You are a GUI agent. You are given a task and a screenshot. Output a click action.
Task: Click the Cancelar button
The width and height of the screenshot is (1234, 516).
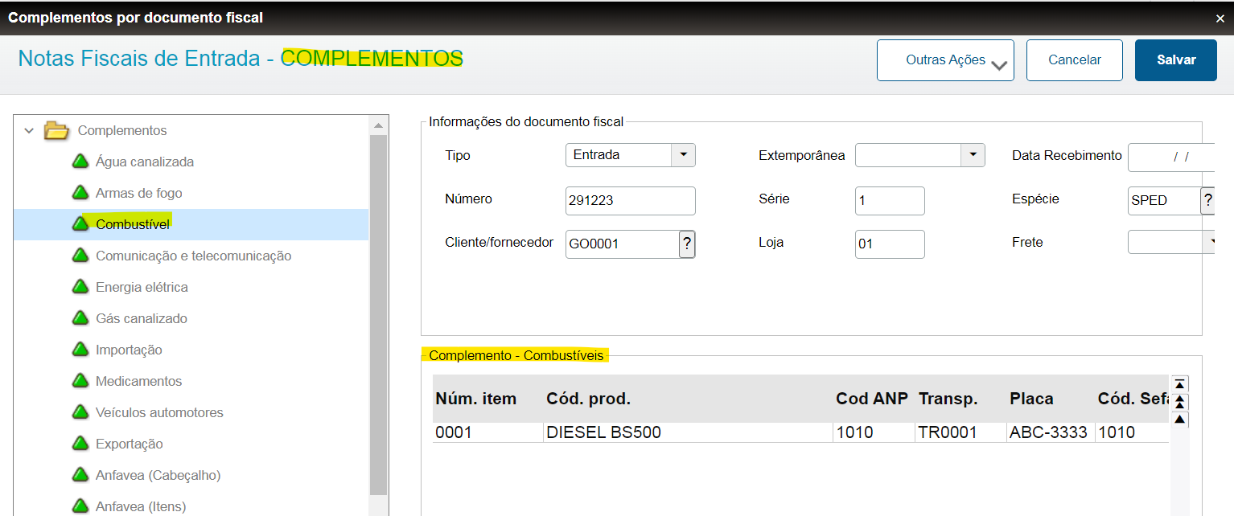click(1074, 59)
